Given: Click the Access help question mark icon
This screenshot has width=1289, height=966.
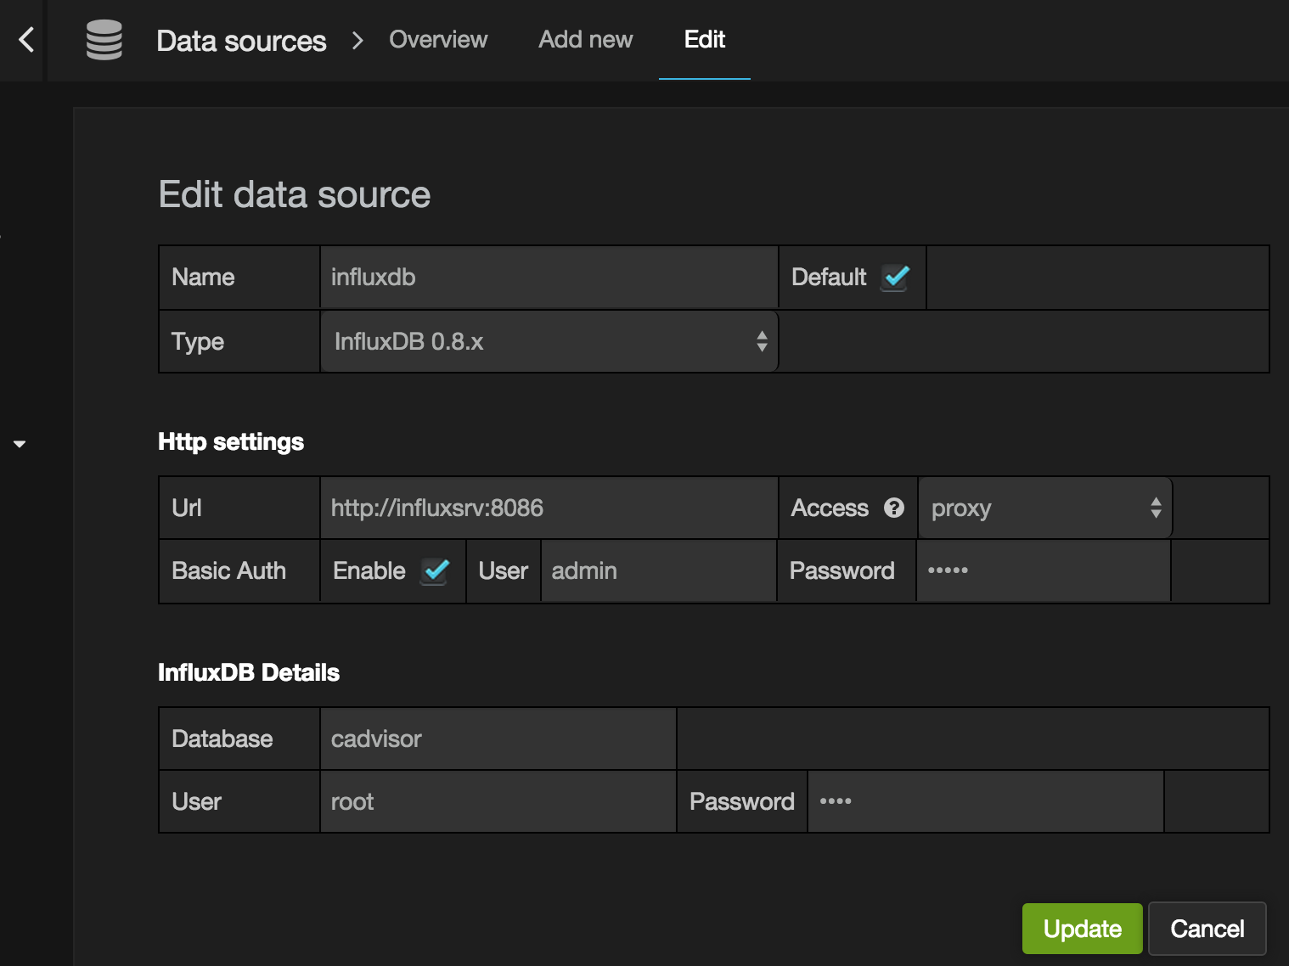Looking at the screenshot, I should tap(892, 508).
